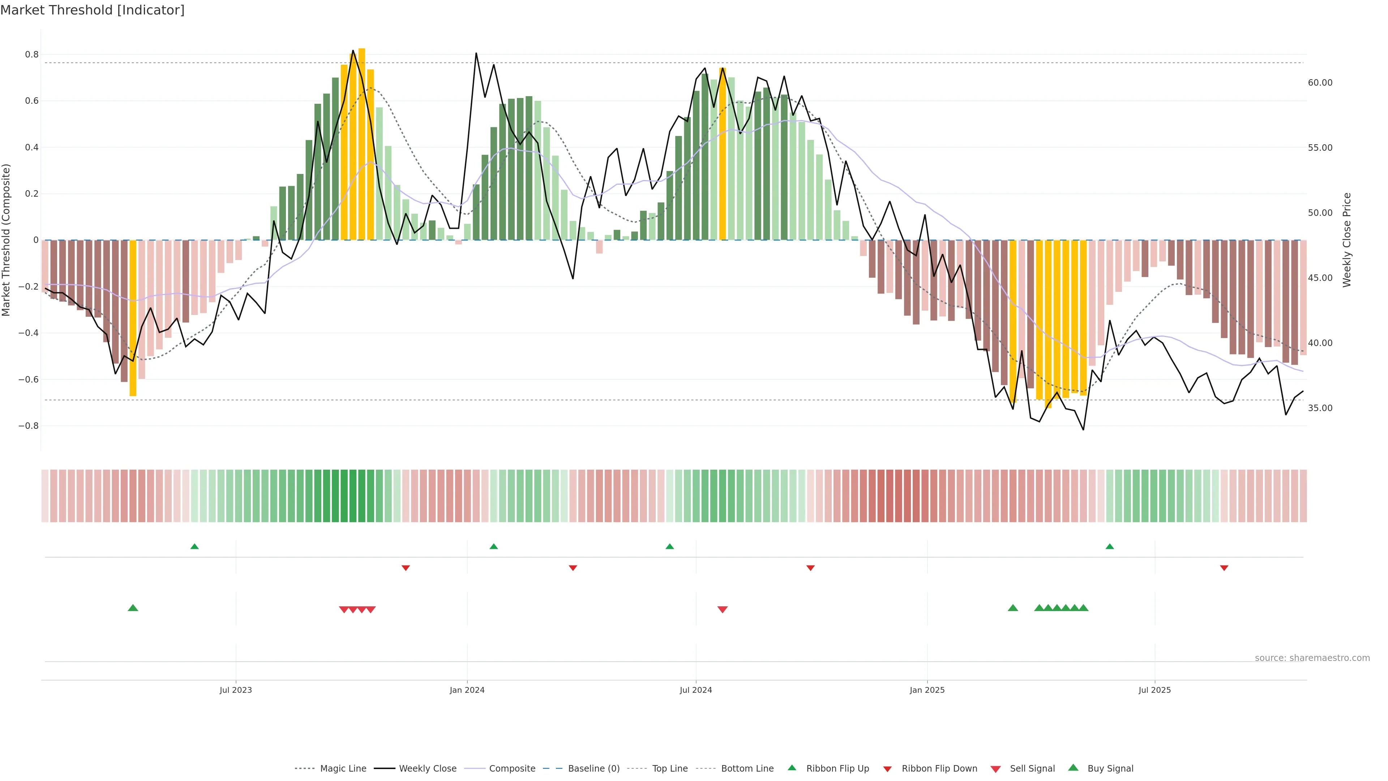1388x781 pixels.
Task: Click the Sell Signal legend triangle icon
Action: (x=995, y=769)
